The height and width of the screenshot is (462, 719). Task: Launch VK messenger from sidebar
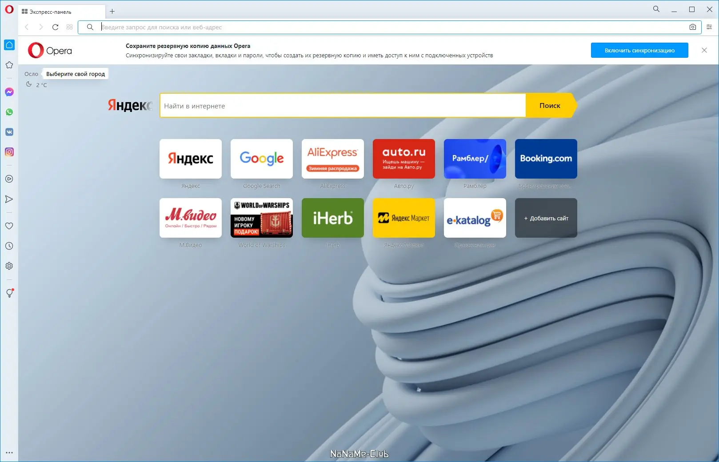coord(9,132)
